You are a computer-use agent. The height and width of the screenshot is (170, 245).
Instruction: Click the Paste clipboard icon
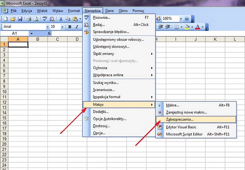(x=75, y=19)
